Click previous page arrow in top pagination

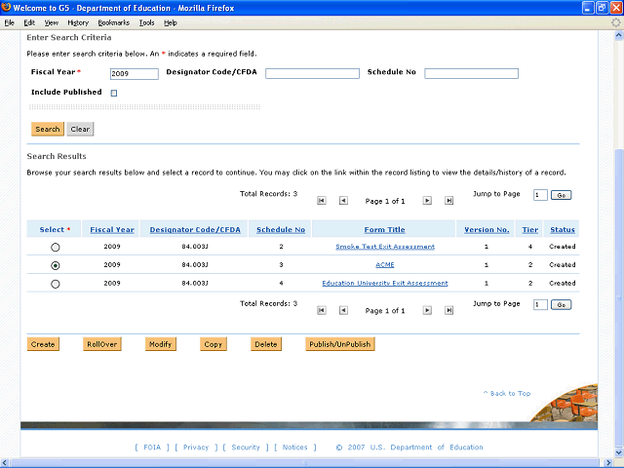point(343,201)
